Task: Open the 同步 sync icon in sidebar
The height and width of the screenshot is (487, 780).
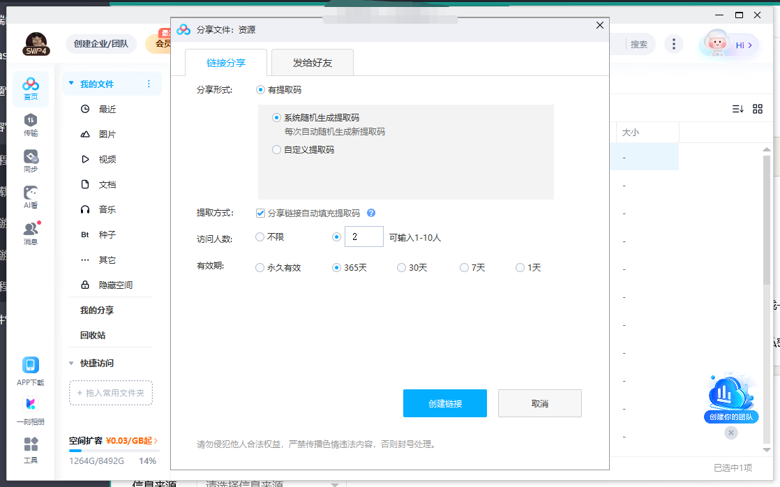Action: pos(31,157)
